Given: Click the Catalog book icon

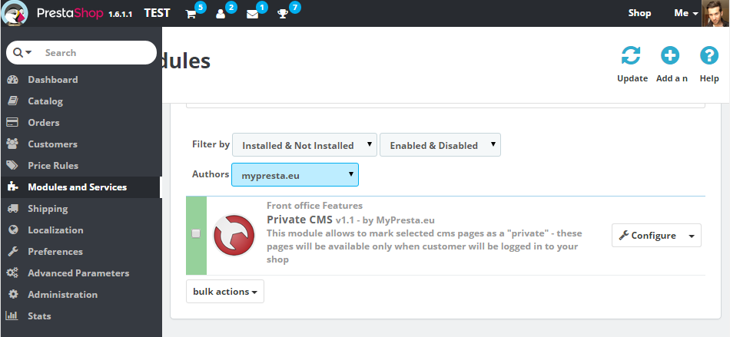Looking at the screenshot, I should [12, 101].
